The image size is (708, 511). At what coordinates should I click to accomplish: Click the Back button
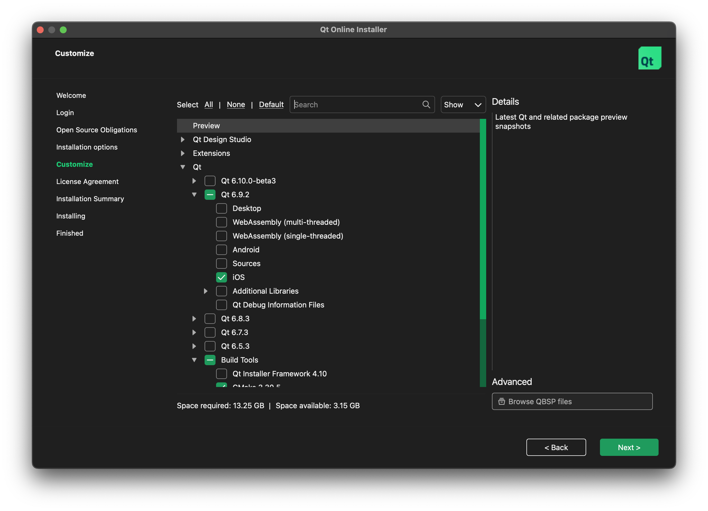(556, 447)
